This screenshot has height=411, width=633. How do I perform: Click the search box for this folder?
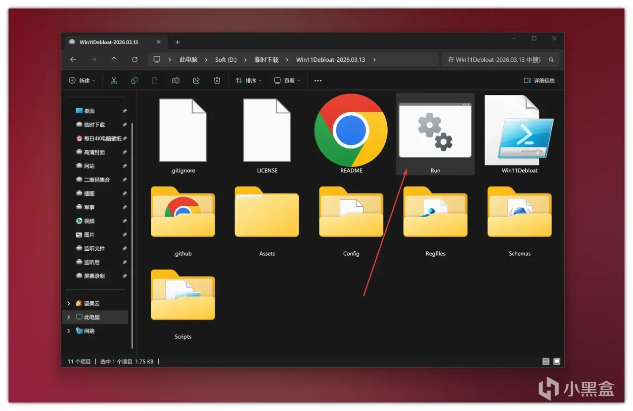500,59
